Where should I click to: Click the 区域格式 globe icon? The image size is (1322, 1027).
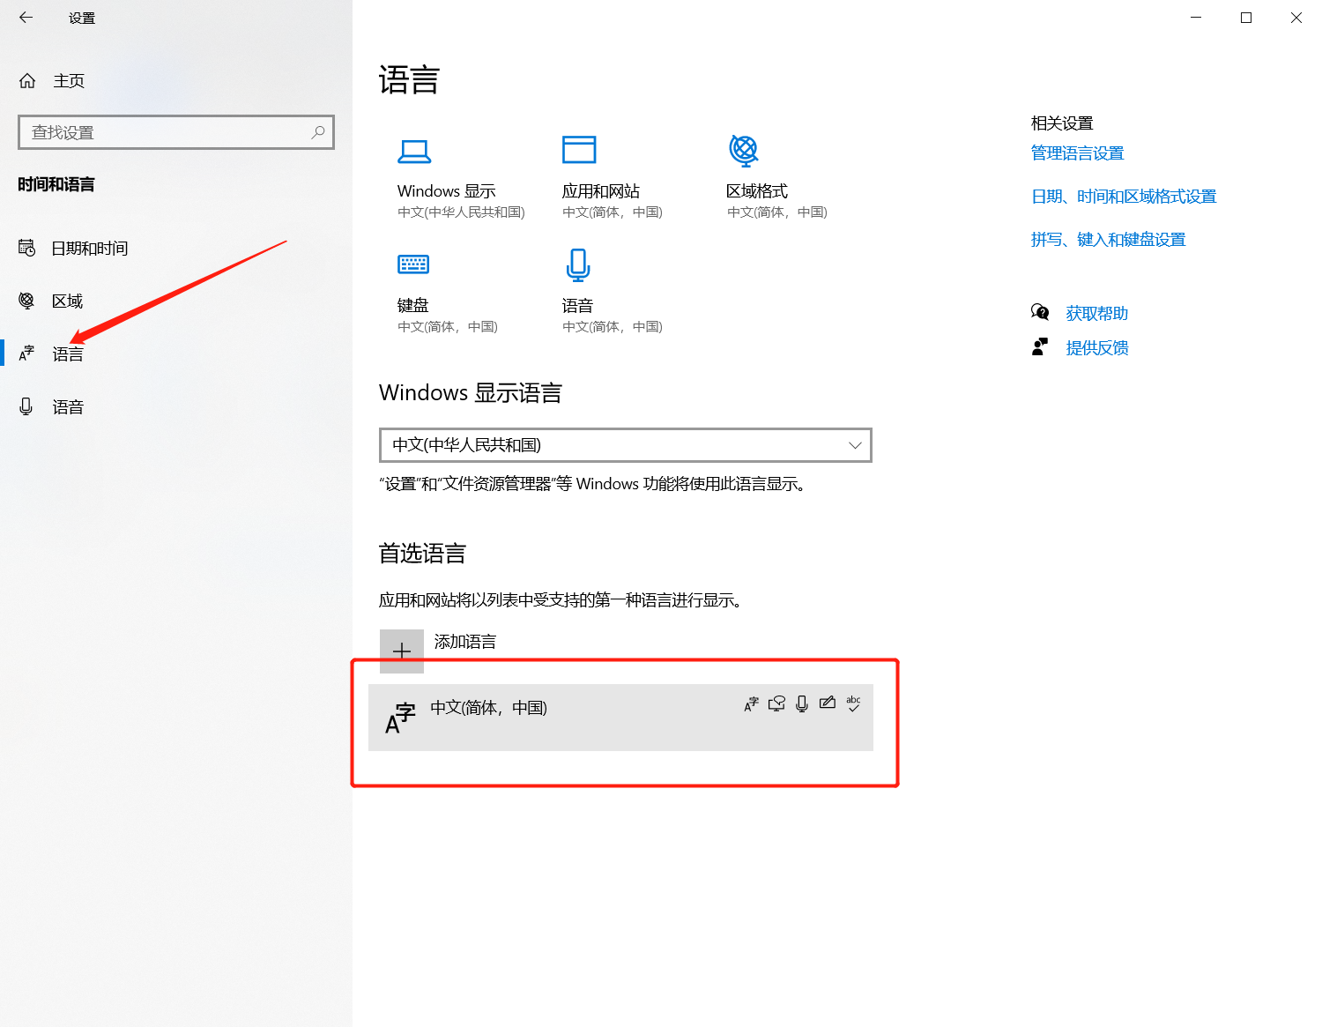pos(744,150)
